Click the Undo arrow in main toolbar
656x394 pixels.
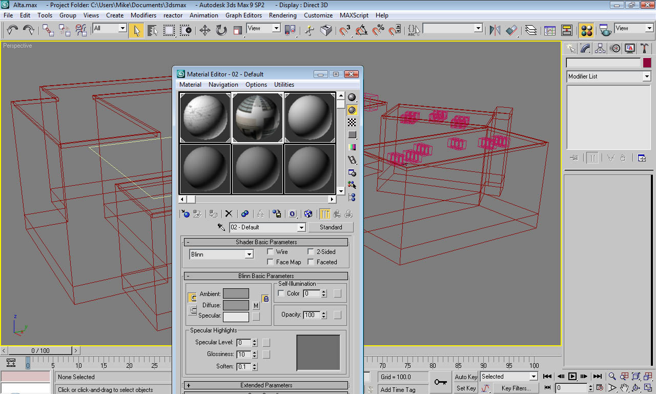[12, 30]
